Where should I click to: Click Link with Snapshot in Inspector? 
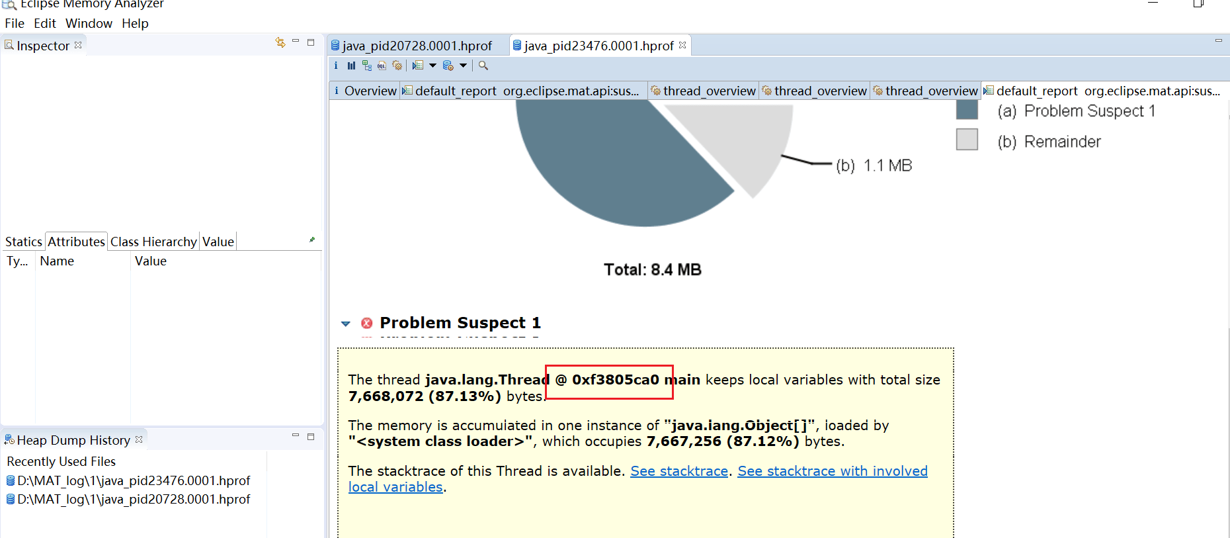280,42
